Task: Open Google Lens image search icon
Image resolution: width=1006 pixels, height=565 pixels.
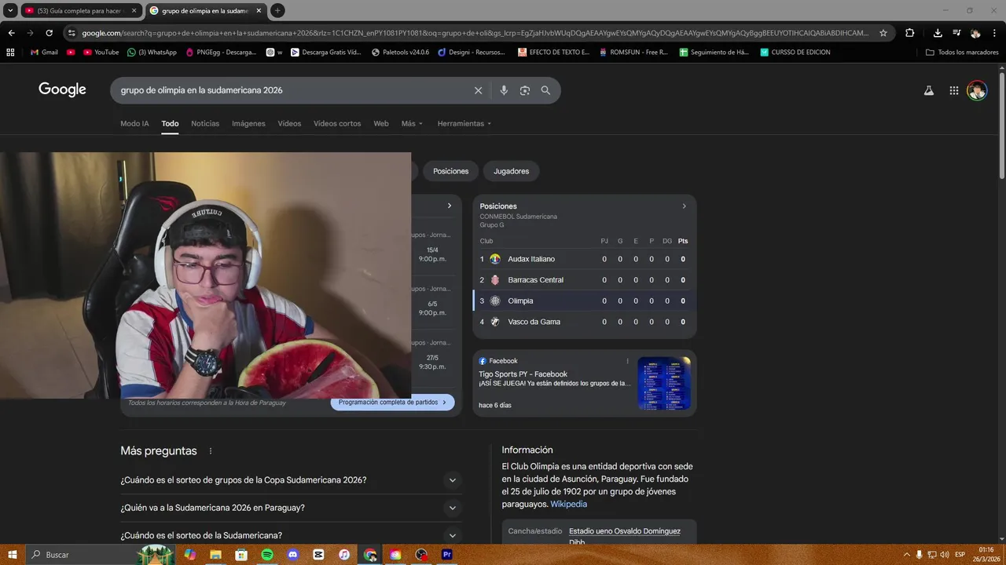Action: pos(525,90)
